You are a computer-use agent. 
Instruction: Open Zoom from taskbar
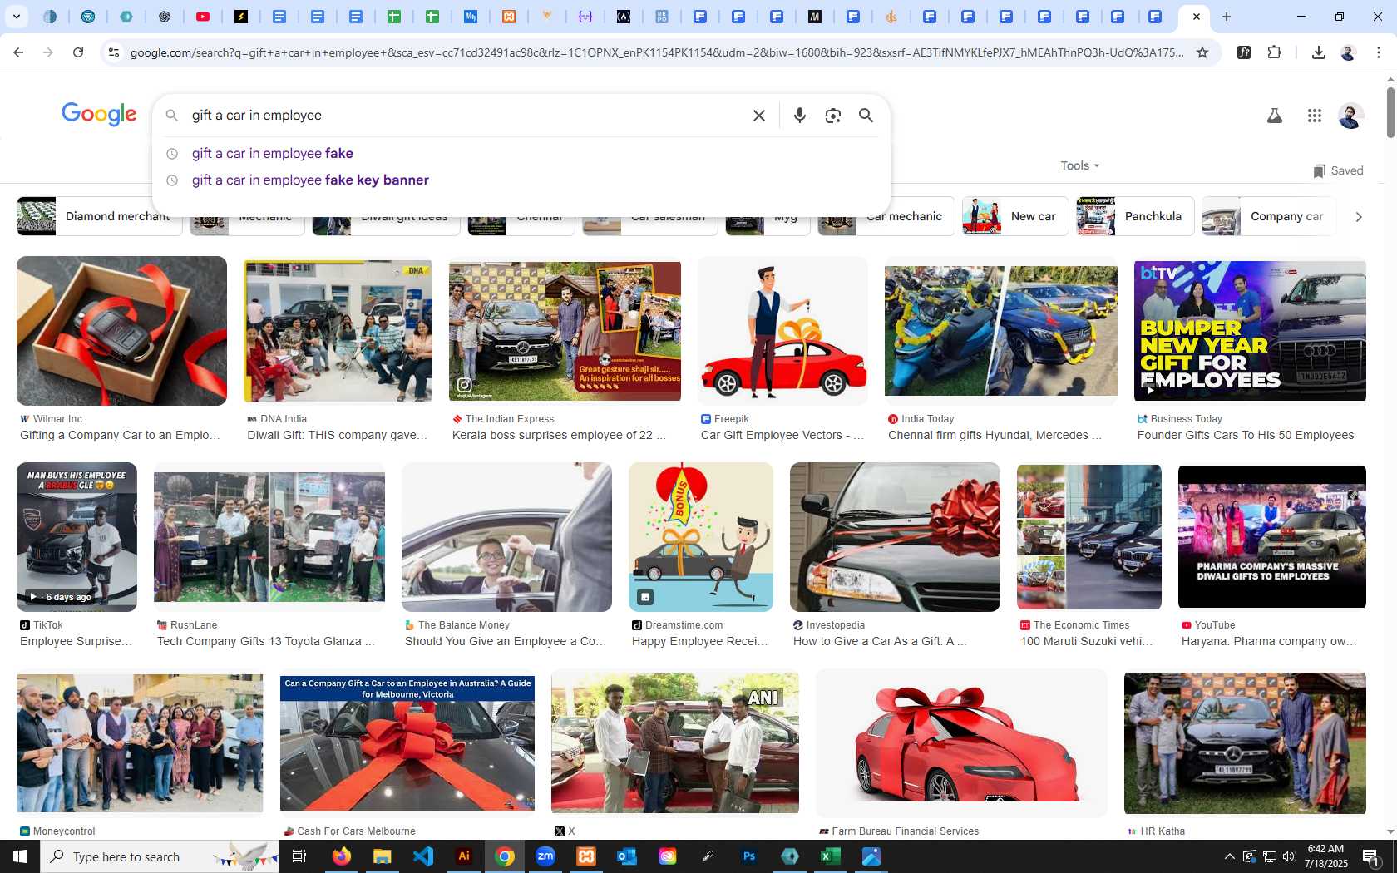pyautogui.click(x=545, y=856)
